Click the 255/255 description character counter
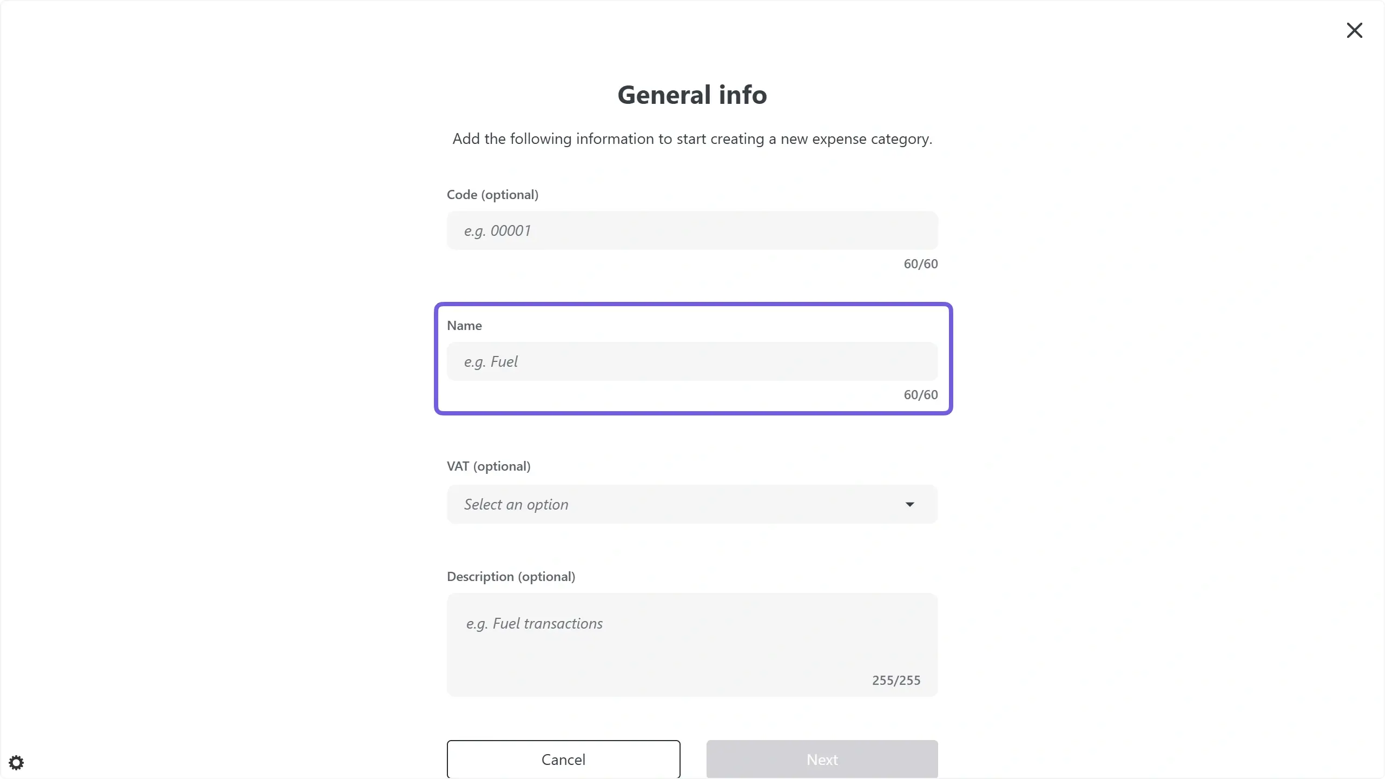Image resolution: width=1385 pixels, height=779 pixels. 896,681
